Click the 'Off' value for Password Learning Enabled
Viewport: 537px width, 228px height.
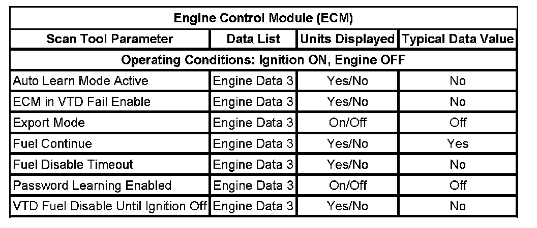[x=458, y=185]
